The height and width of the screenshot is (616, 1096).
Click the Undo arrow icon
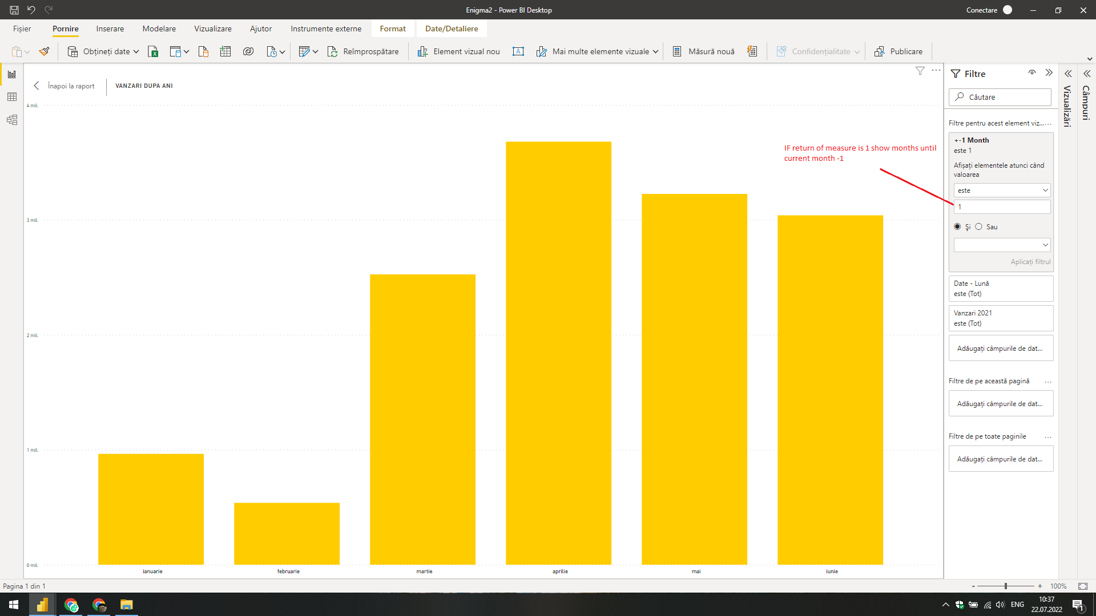tap(31, 10)
